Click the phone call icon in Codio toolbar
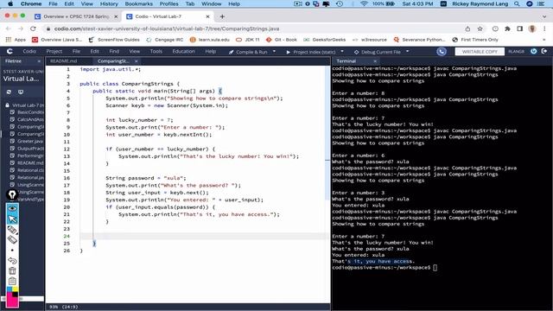The height and width of the screenshot is (311, 553). point(442,52)
